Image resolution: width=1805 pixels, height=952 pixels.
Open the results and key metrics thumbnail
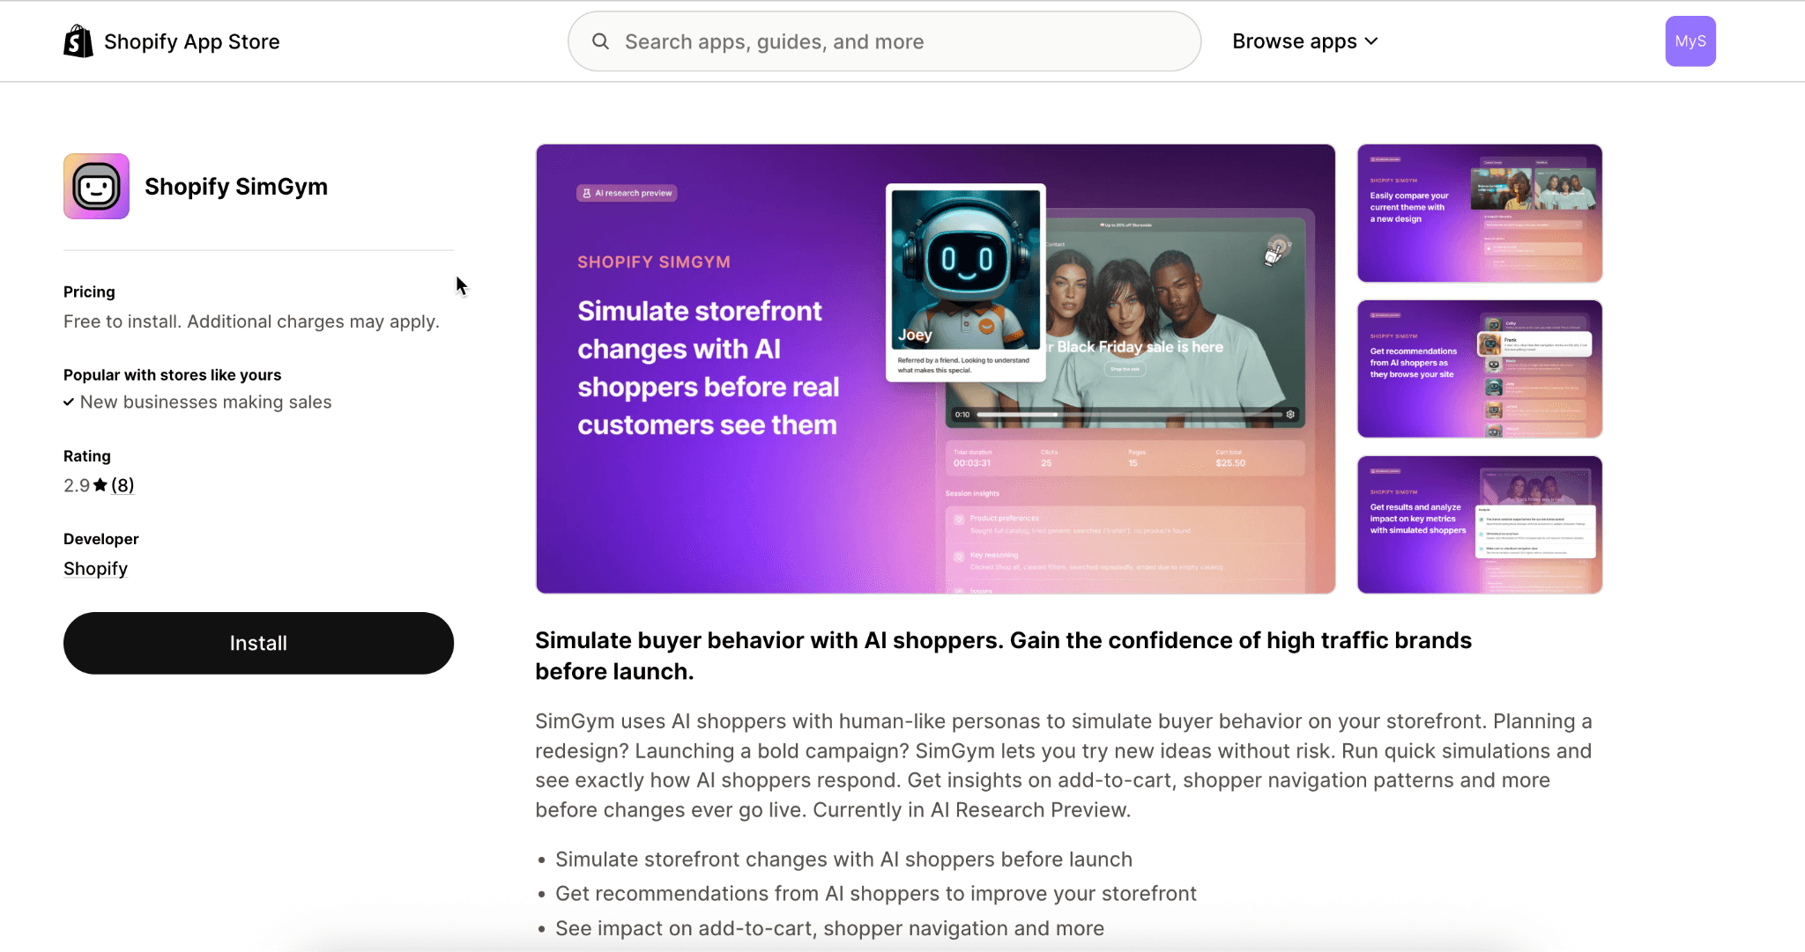click(1479, 525)
